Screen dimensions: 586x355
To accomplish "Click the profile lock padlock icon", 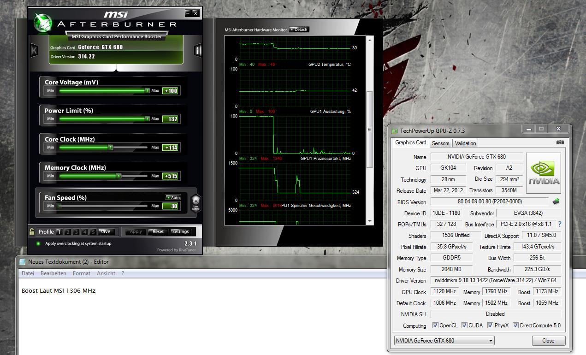I will pyautogui.click(x=32, y=231).
